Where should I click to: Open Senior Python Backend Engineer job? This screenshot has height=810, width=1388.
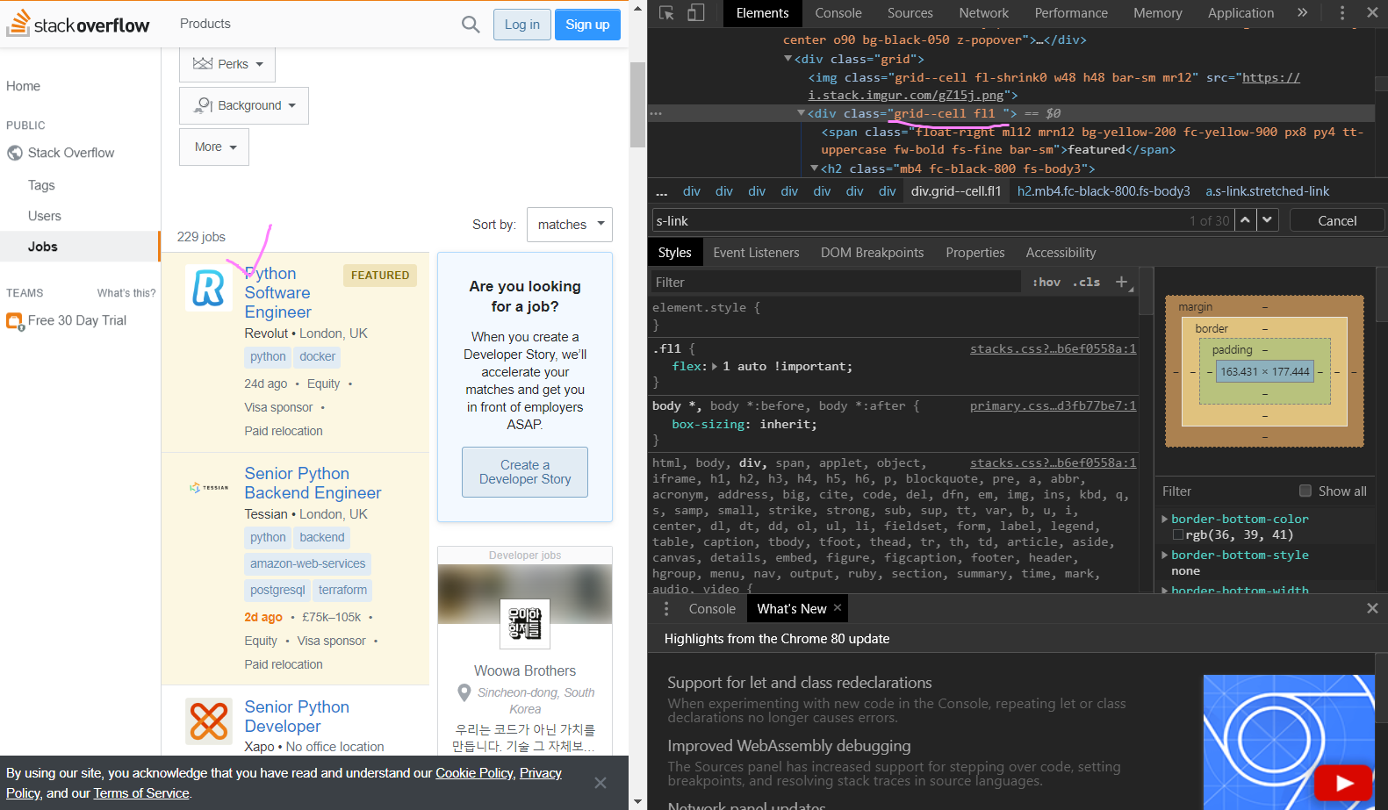click(313, 484)
